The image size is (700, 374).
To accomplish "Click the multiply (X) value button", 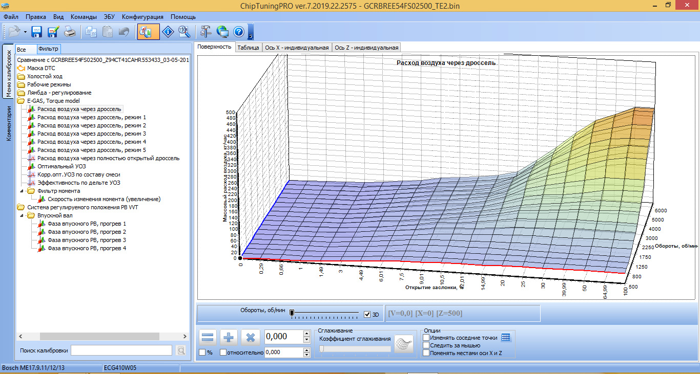I will (251, 337).
